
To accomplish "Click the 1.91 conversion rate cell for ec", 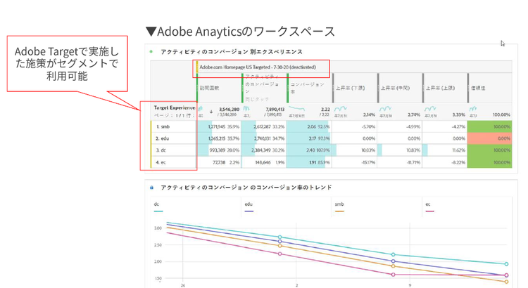I will 309,162.
